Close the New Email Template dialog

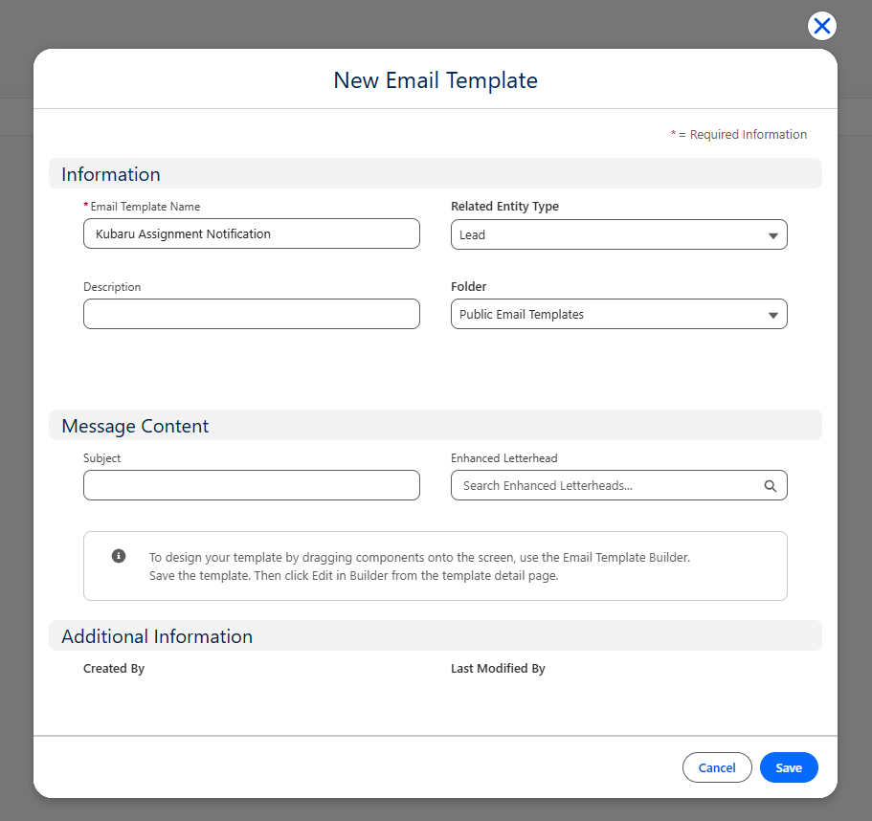pyautogui.click(x=821, y=26)
